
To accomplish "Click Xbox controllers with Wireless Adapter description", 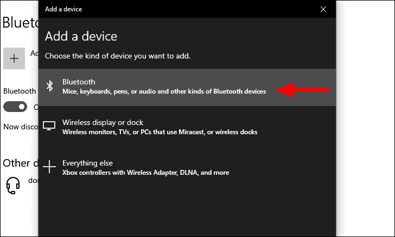I will coord(145,173).
